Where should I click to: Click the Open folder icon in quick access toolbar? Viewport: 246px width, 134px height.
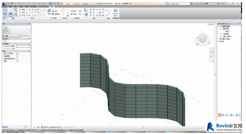(x=9, y=4)
